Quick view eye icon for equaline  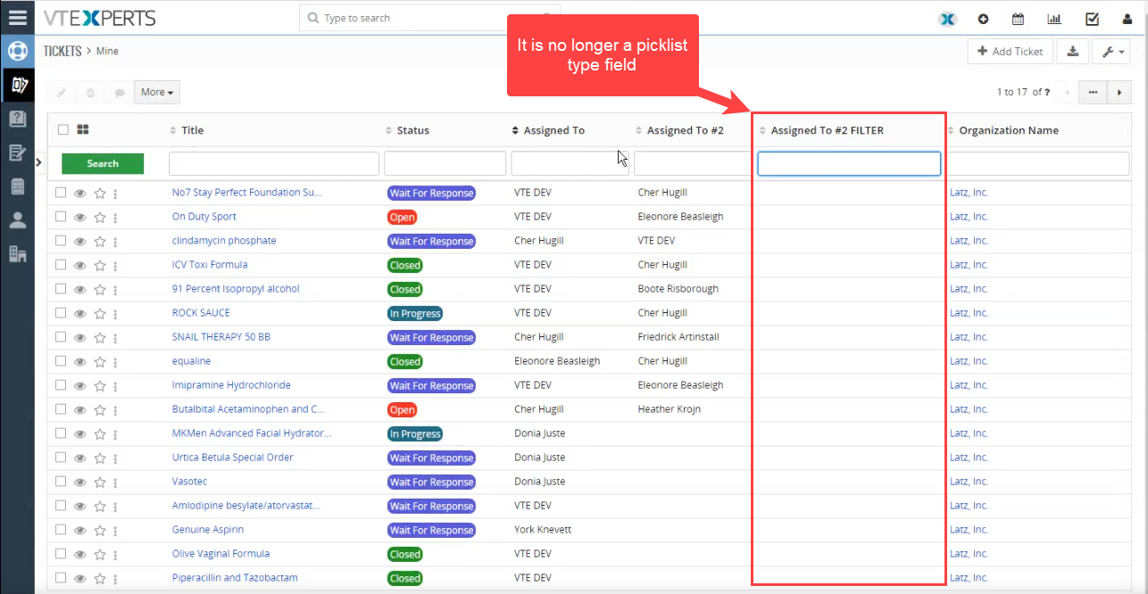click(x=80, y=361)
